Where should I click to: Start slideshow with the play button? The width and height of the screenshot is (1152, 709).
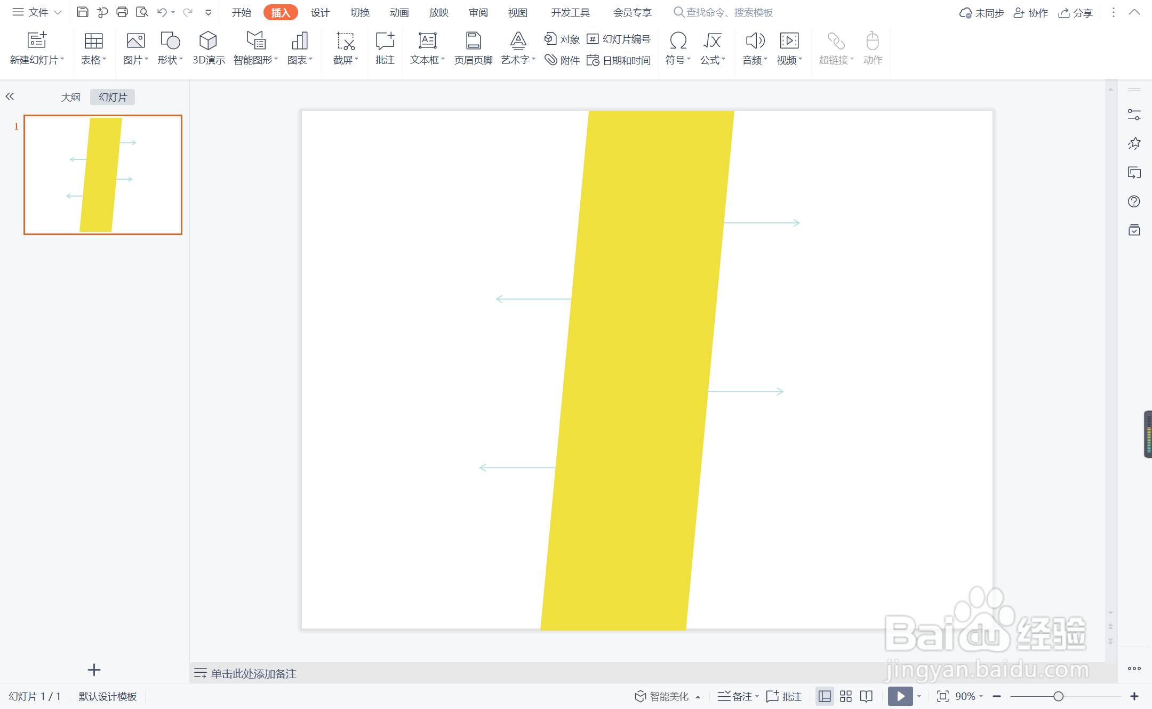click(900, 696)
